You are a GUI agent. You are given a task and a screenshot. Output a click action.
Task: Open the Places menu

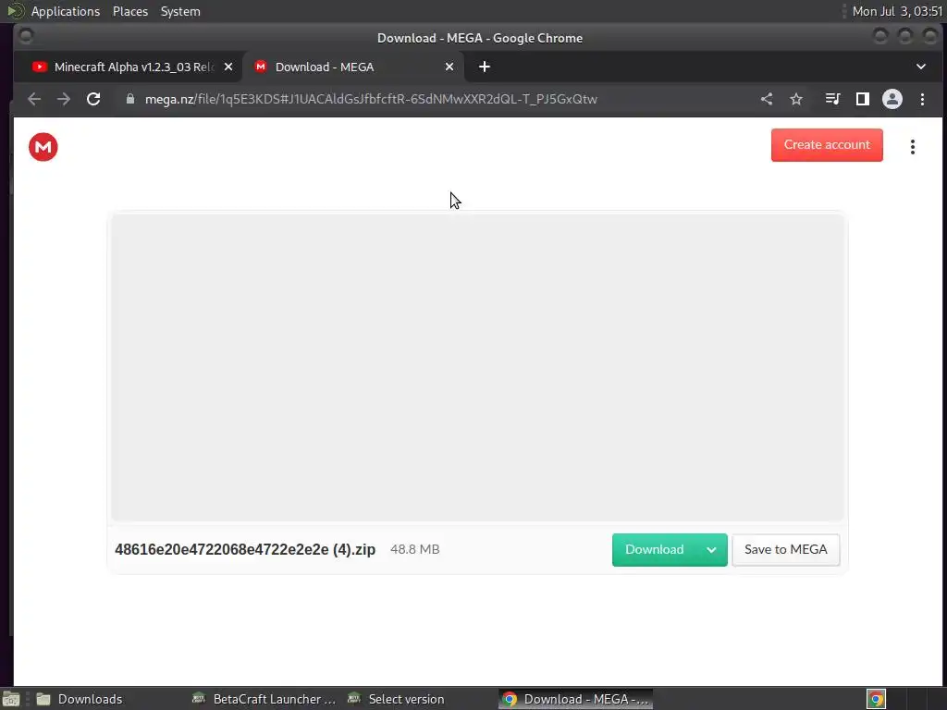129,11
